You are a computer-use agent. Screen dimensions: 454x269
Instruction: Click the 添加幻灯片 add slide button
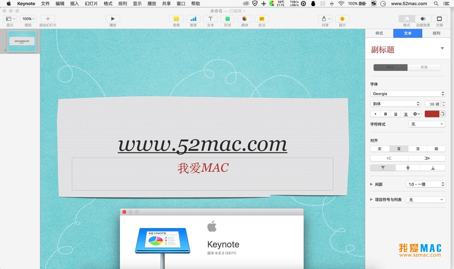pyautogui.click(x=48, y=19)
